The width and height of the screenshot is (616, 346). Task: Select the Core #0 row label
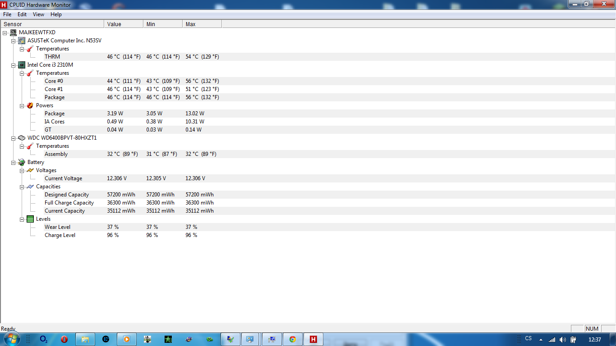point(54,81)
